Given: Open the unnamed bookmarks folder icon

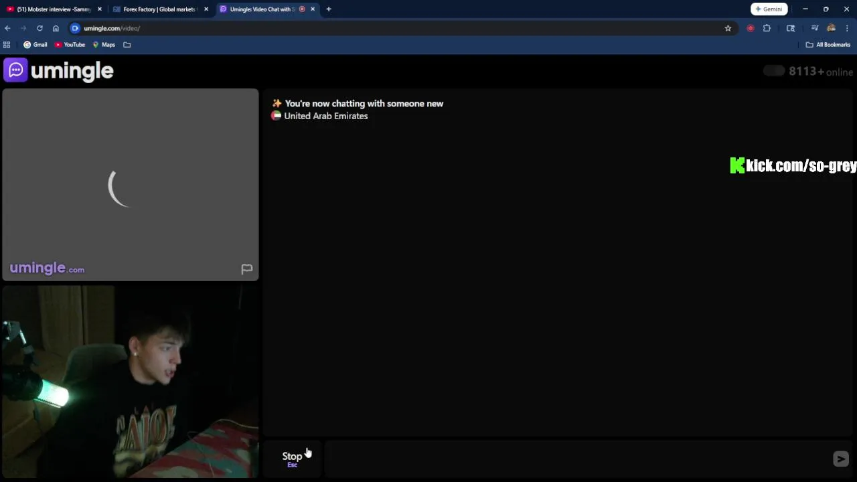Looking at the screenshot, I should (127, 45).
